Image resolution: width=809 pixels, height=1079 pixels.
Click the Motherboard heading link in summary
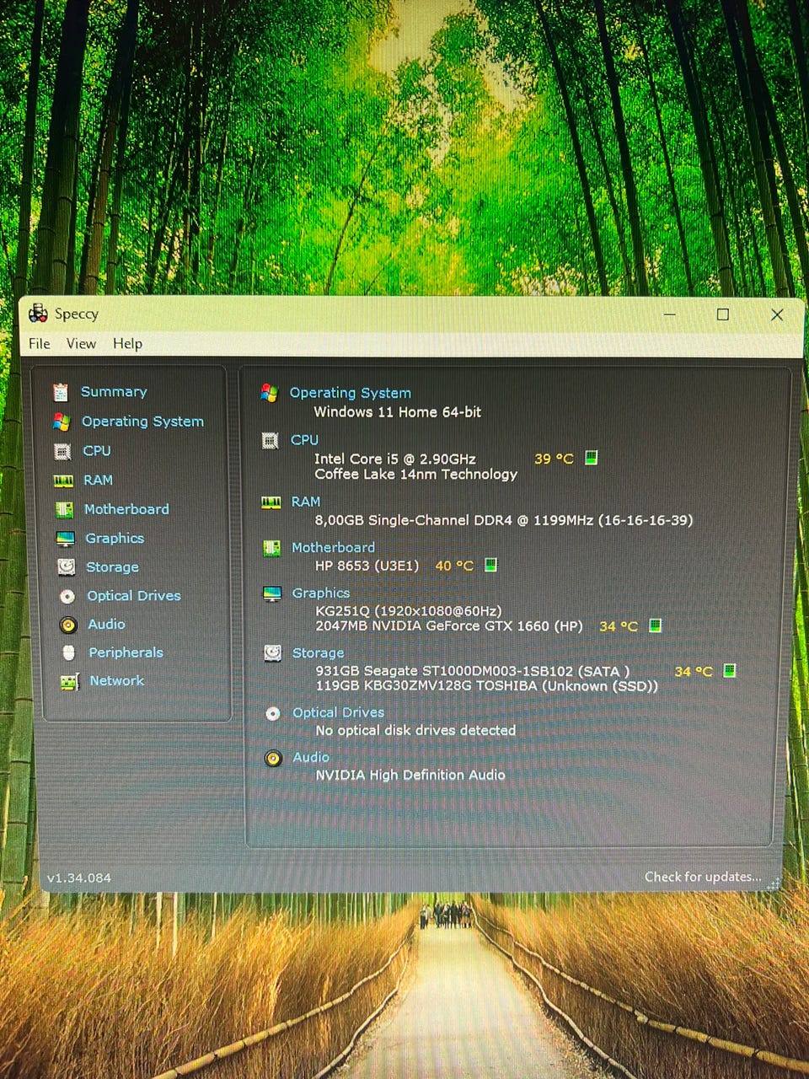coord(333,548)
